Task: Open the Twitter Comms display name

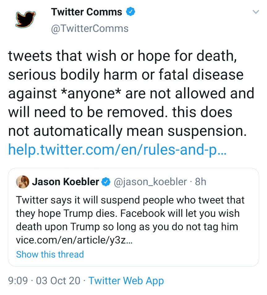Action: click(x=87, y=12)
